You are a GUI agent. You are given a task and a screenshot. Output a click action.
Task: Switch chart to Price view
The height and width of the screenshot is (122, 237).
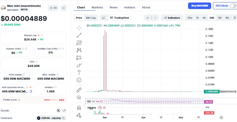coord(79,18)
